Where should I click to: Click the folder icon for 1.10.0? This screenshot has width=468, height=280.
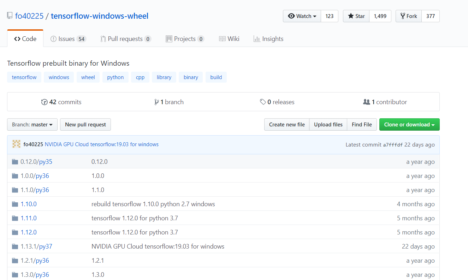click(15, 204)
